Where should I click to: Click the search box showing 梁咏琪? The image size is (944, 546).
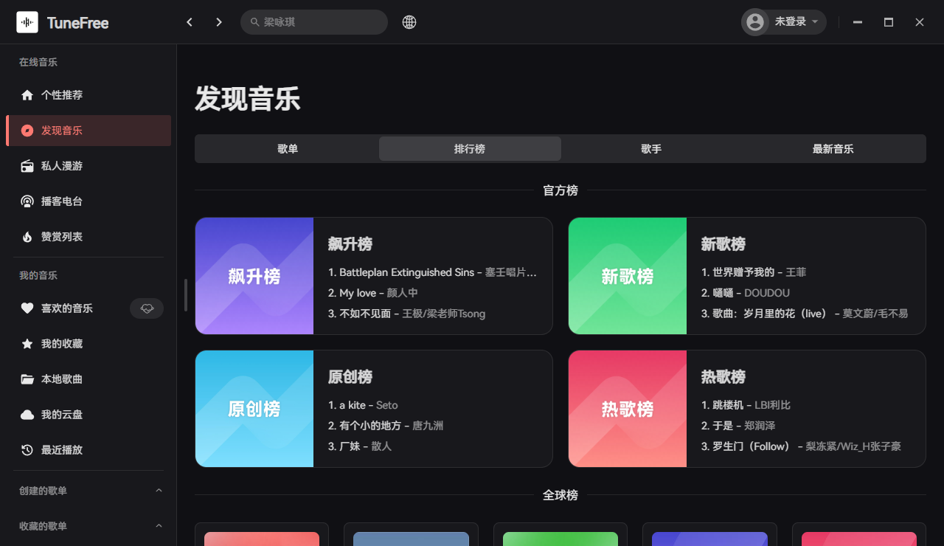click(x=314, y=22)
